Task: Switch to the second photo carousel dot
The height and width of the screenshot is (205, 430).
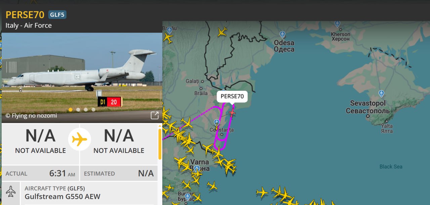Action: click(x=78, y=110)
